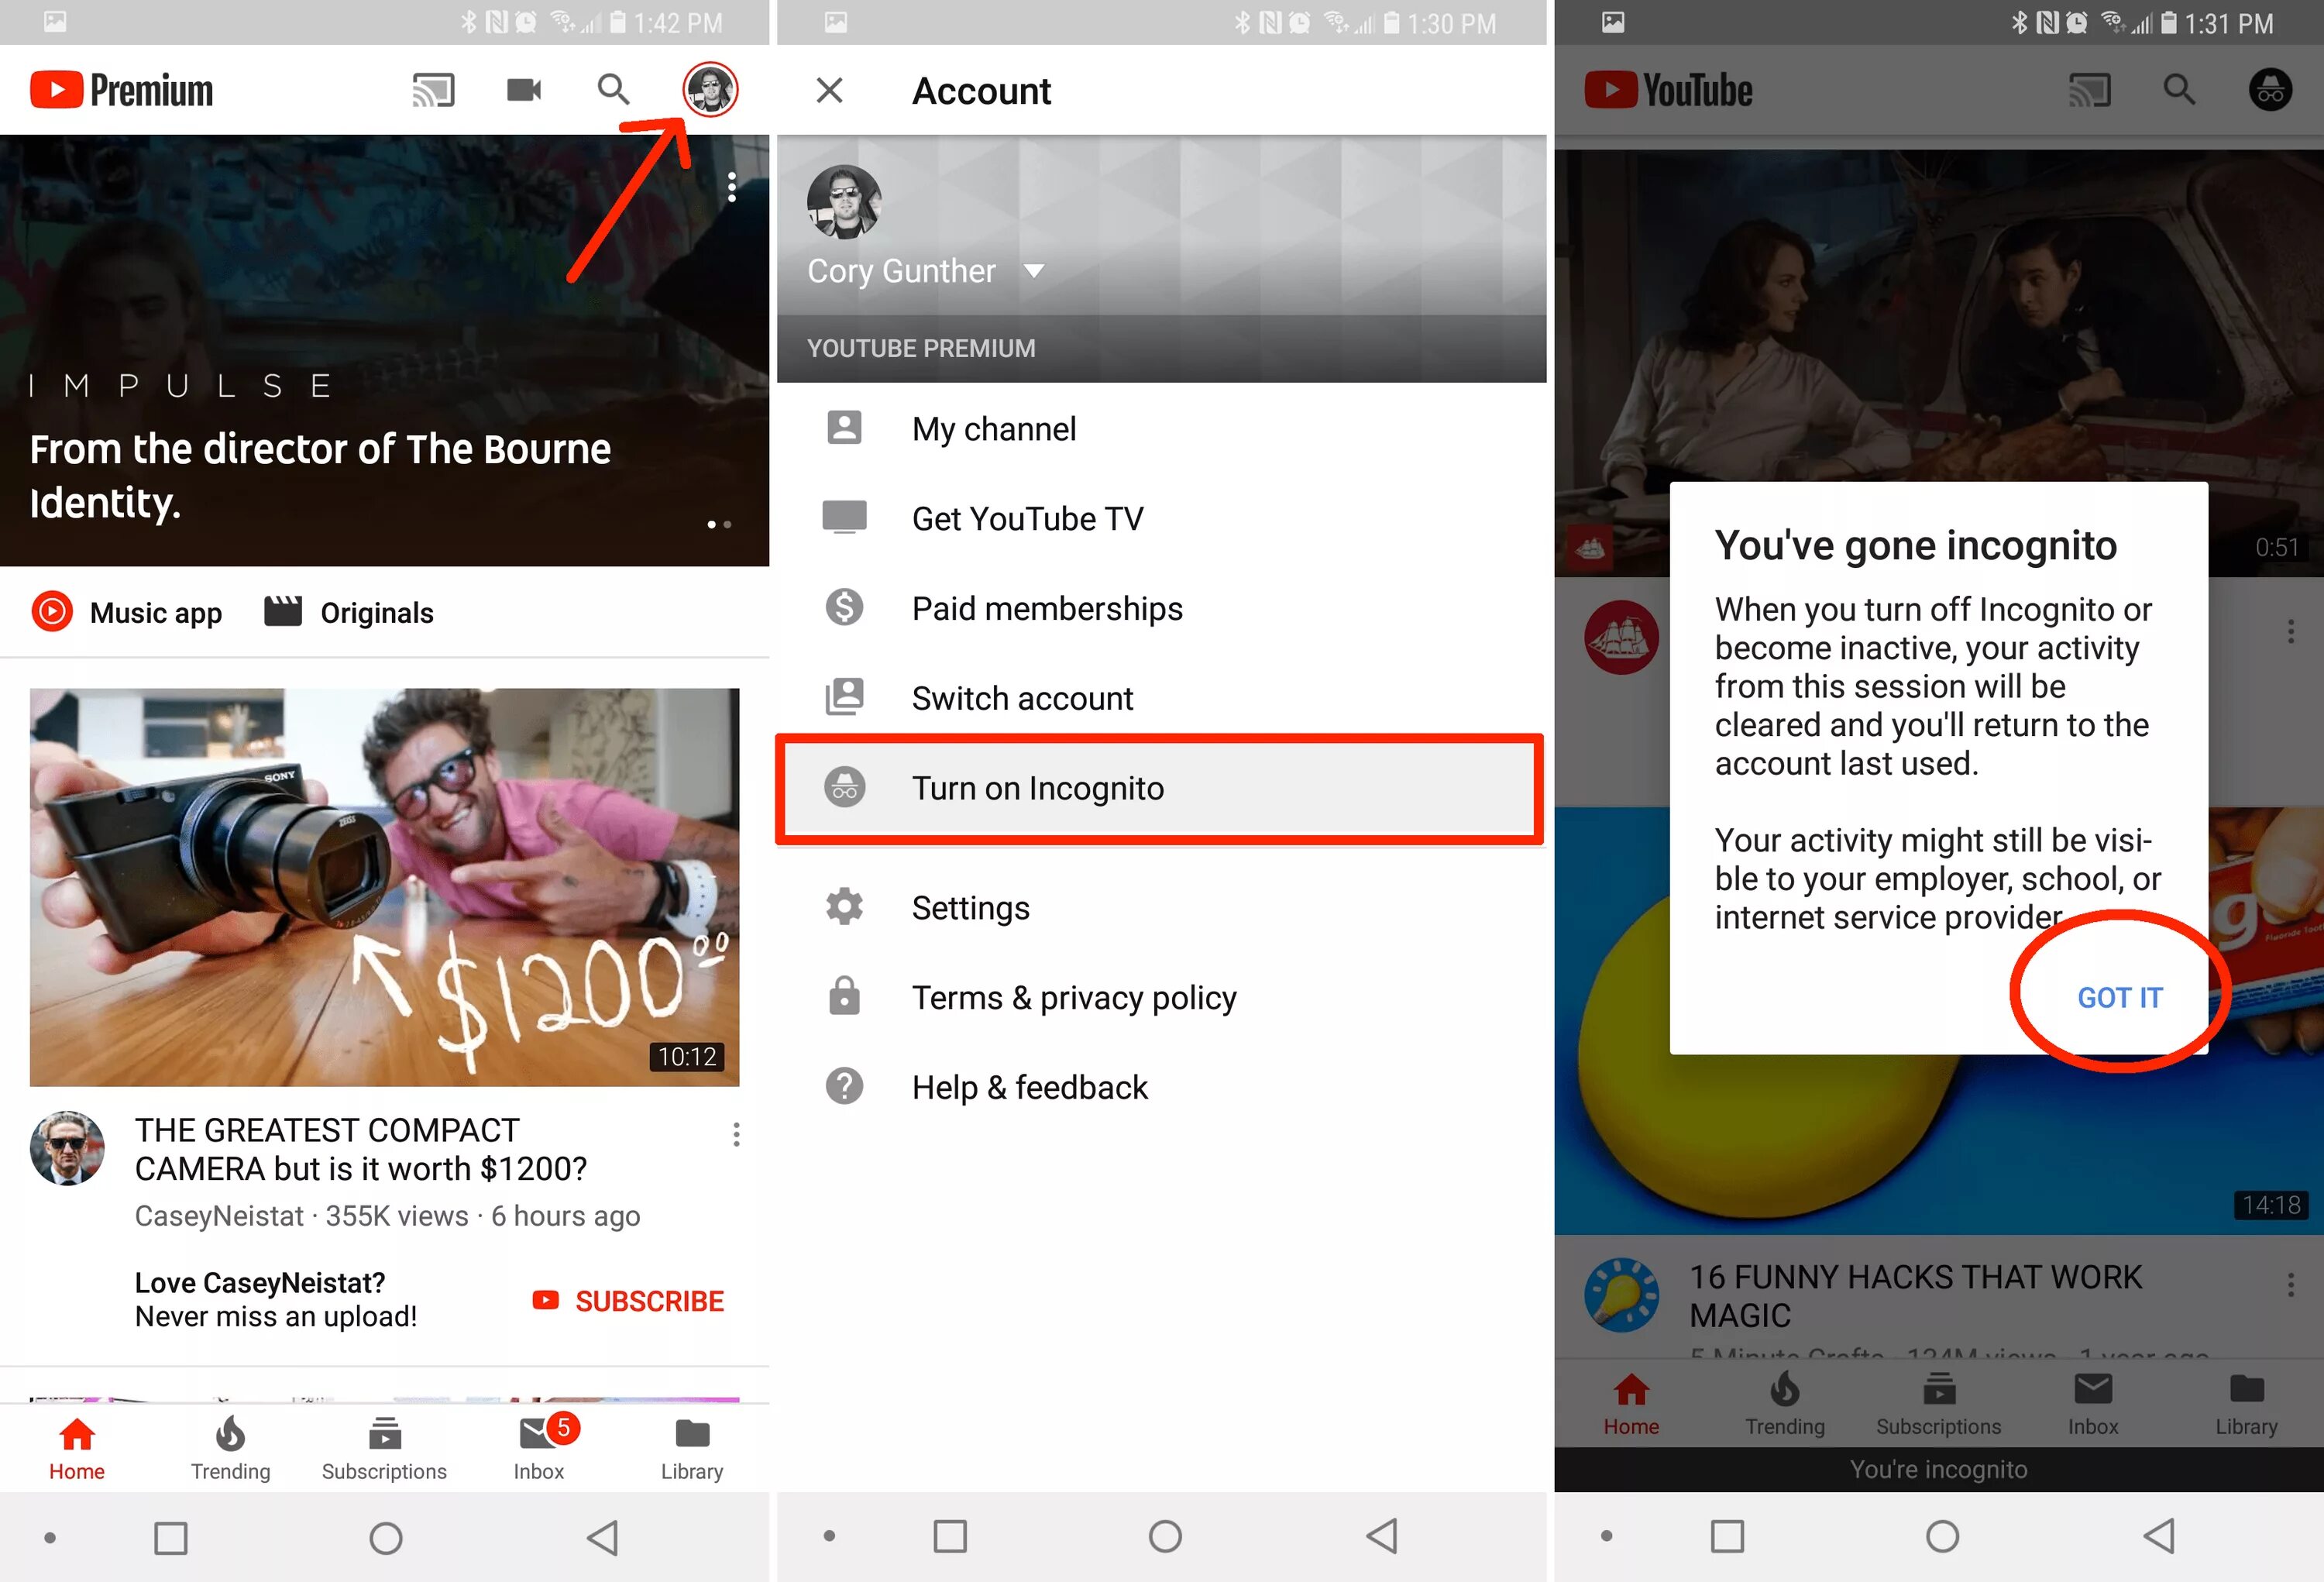Tap the cast icon next to Premium logo
The height and width of the screenshot is (1582, 2324).
point(433,90)
